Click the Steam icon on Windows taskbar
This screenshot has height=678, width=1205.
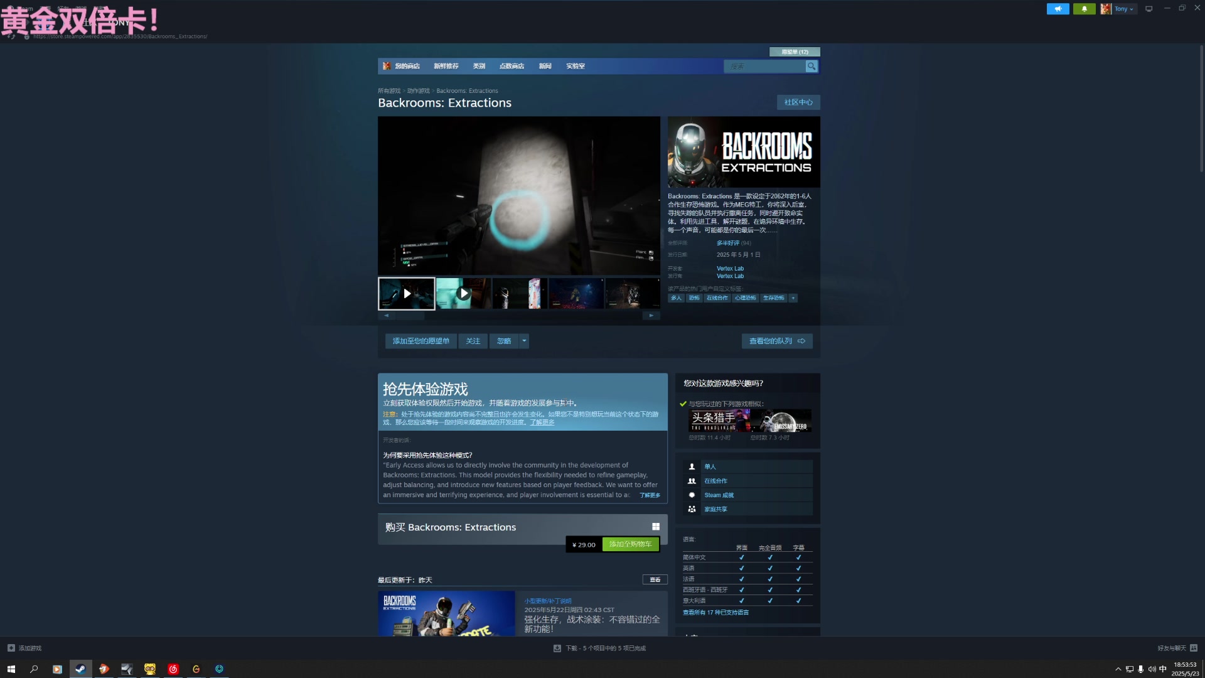pyautogui.click(x=80, y=669)
